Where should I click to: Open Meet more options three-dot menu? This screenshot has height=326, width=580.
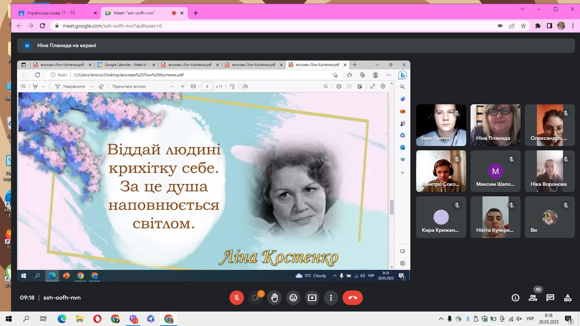(x=331, y=298)
